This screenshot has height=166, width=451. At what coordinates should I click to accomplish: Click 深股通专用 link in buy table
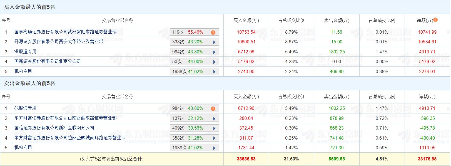[25, 52]
